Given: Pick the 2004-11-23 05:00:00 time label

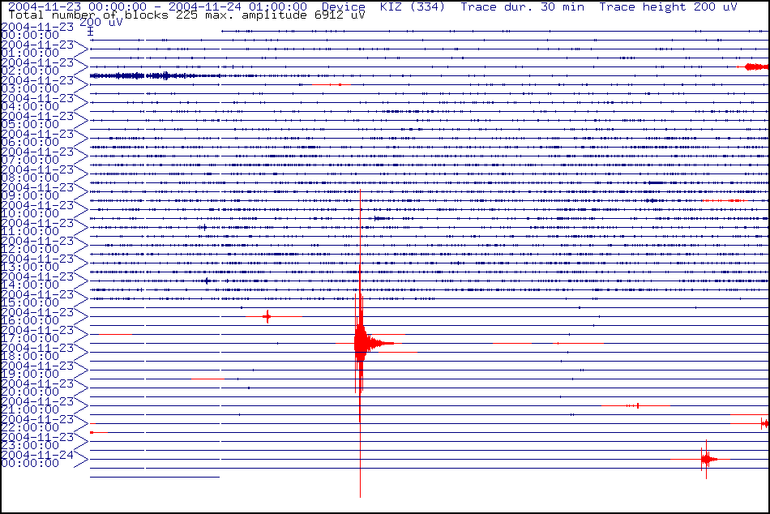Looking at the screenshot, I should click(37, 120).
